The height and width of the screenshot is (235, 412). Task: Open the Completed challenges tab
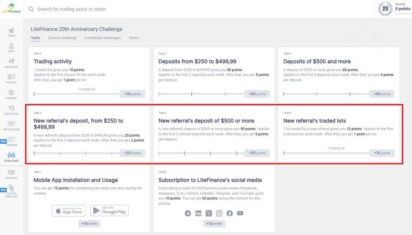tap(102, 38)
